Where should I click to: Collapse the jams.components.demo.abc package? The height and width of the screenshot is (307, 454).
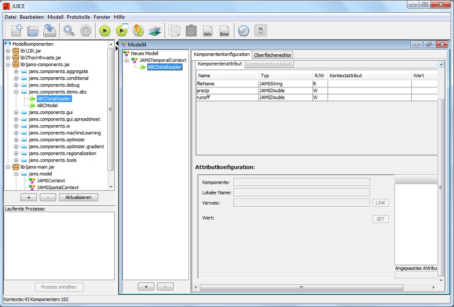pyautogui.click(x=16, y=92)
